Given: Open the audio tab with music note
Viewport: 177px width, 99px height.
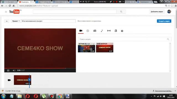Looking at the screenshot, I should (x=102, y=31).
